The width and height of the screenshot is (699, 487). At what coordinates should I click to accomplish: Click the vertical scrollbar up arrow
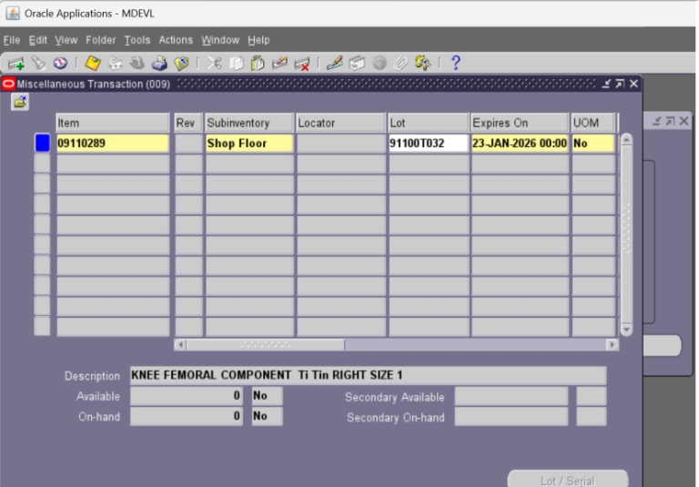(626, 140)
